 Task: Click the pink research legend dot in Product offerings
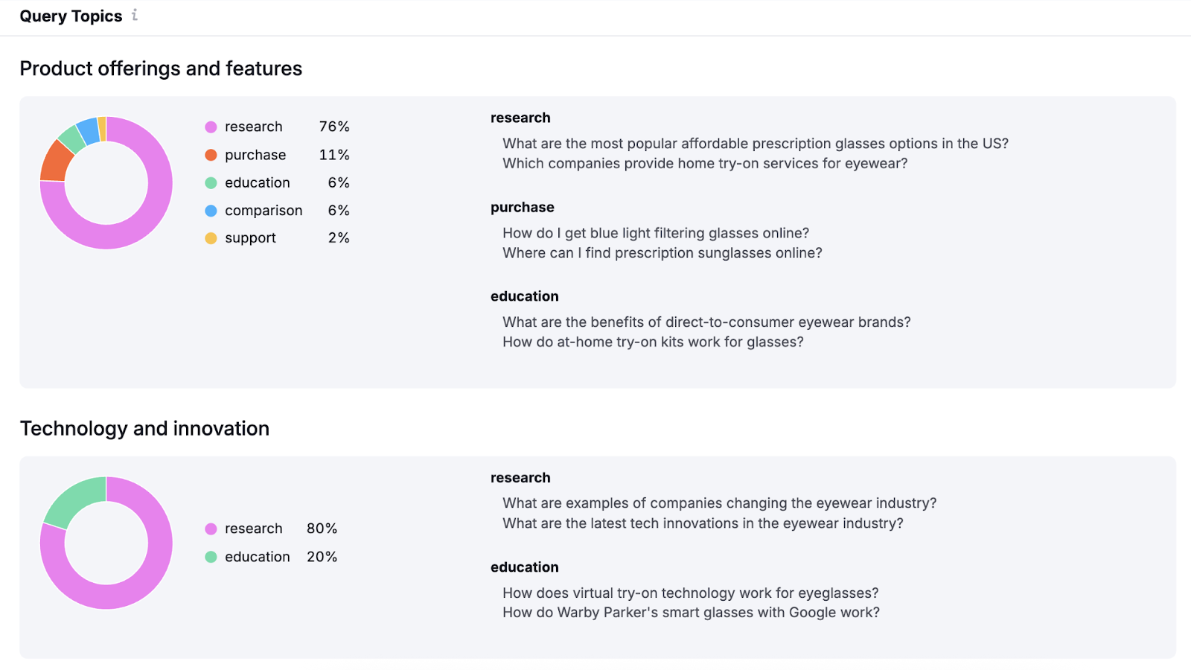click(211, 127)
